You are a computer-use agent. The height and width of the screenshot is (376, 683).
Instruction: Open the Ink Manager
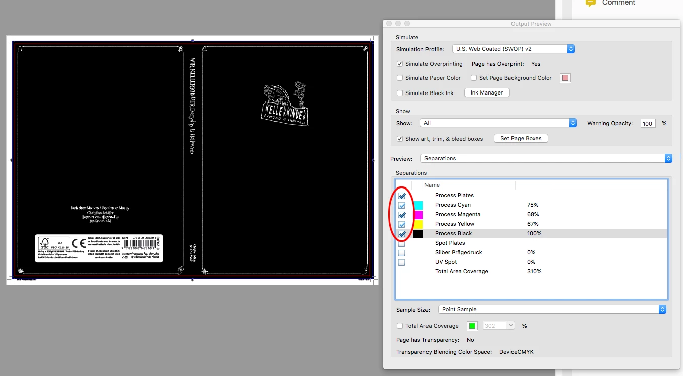487,93
